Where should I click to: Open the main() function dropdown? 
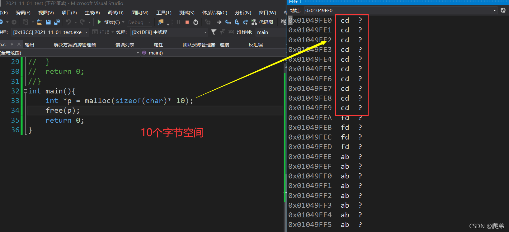[213, 53]
